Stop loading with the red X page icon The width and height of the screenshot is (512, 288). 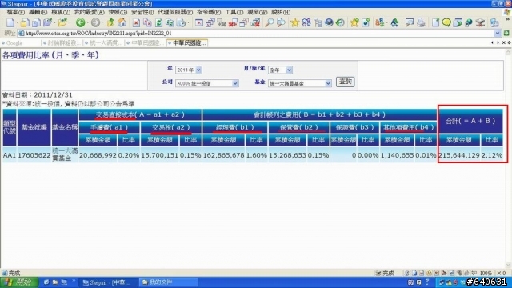coord(137,22)
